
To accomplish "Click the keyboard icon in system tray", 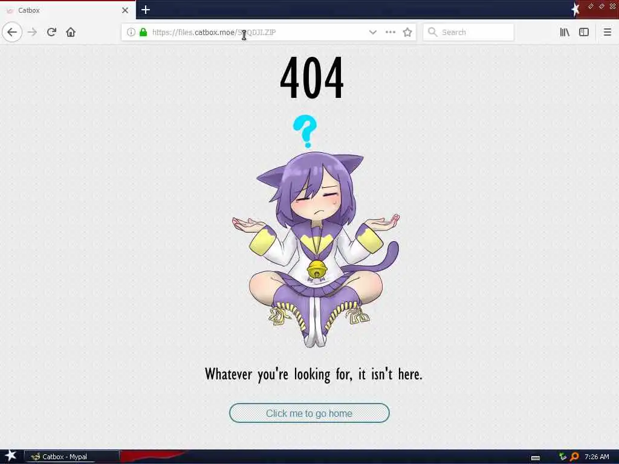I will (x=536, y=457).
